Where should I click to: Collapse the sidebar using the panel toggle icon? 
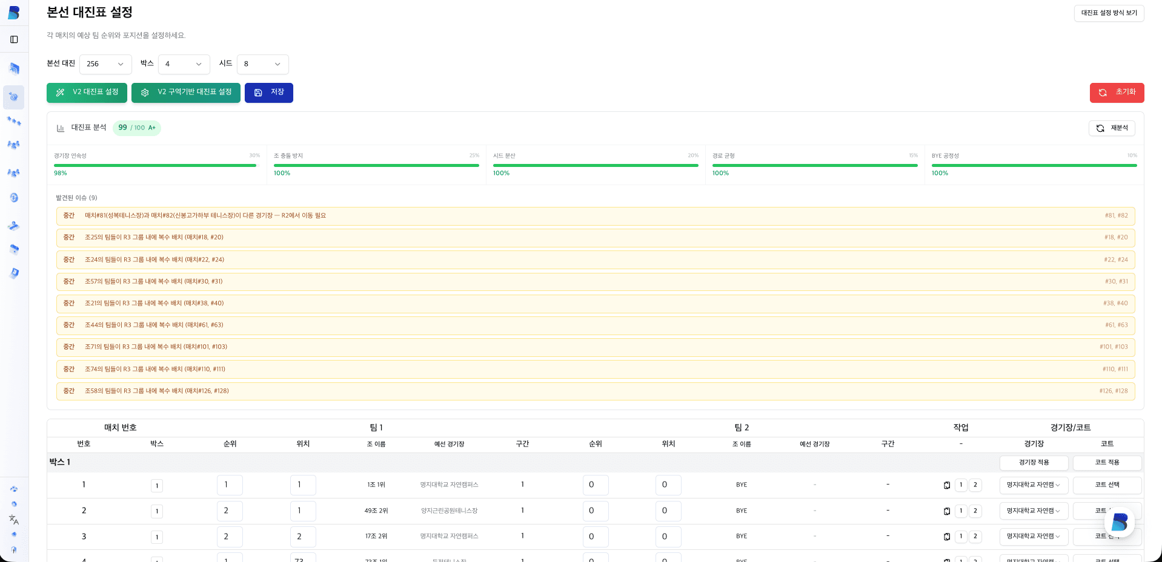tap(14, 39)
